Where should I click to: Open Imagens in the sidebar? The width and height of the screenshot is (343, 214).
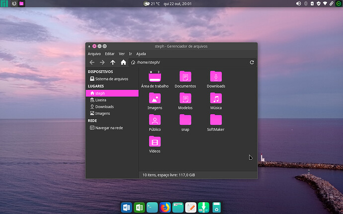pyautogui.click(x=112, y=113)
